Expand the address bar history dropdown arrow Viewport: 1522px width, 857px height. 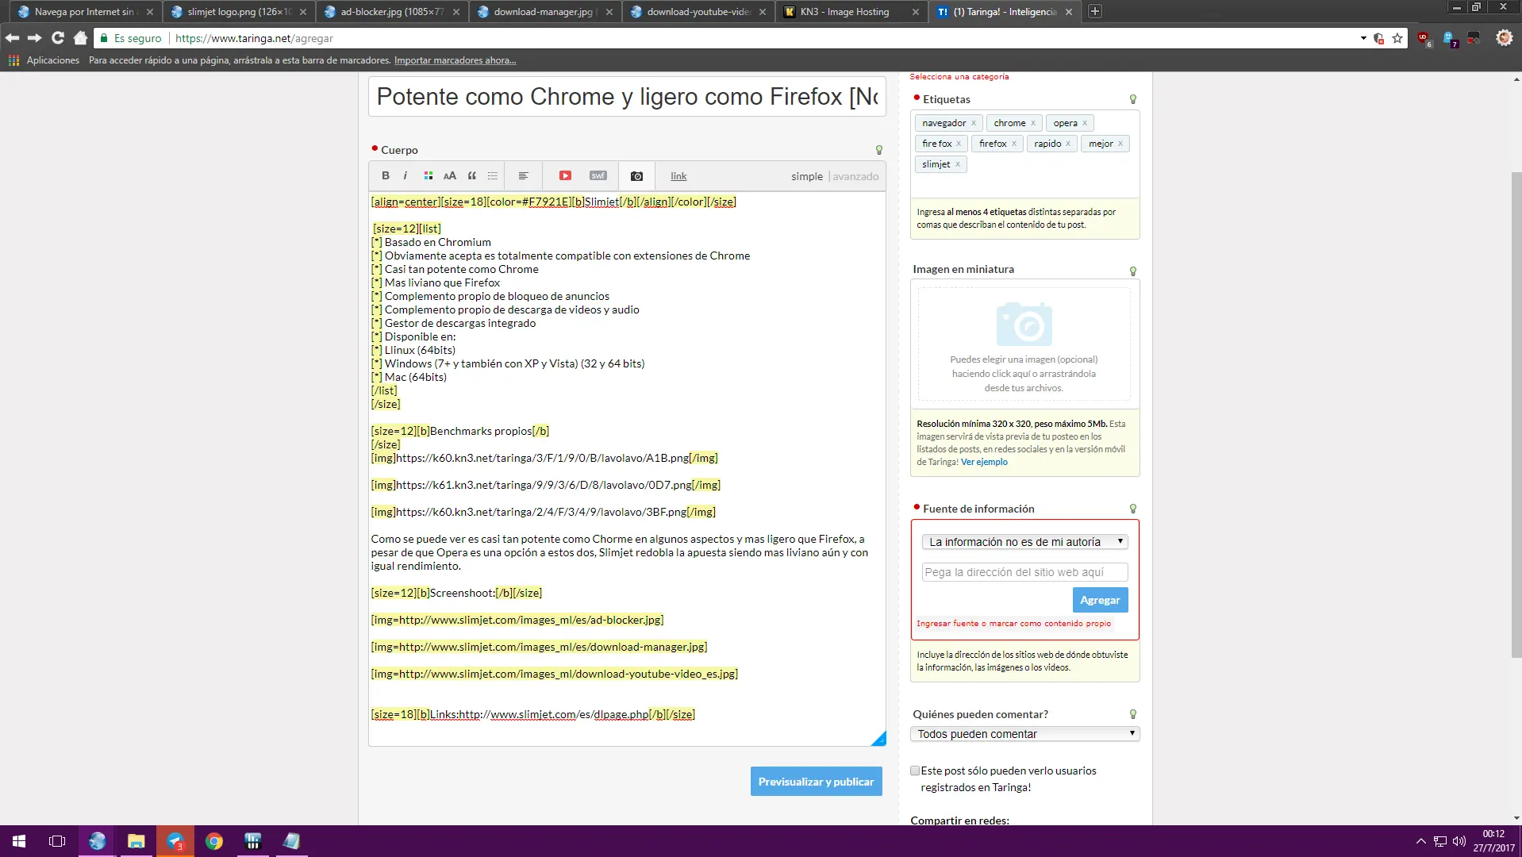coord(1363,38)
